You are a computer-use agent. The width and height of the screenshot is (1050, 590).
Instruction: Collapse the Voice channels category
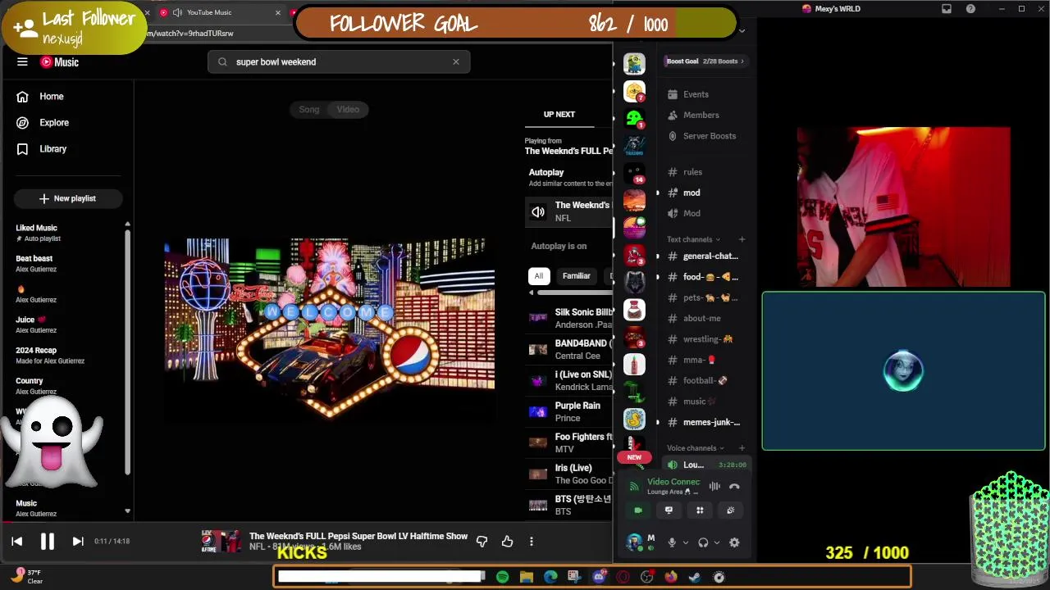click(696, 448)
